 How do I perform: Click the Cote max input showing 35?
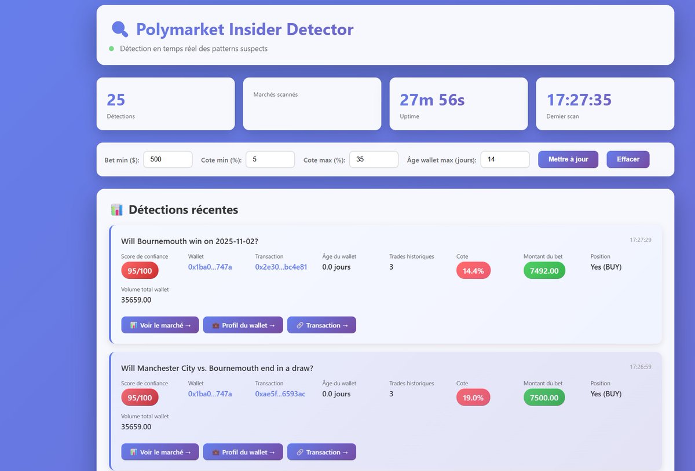point(374,159)
